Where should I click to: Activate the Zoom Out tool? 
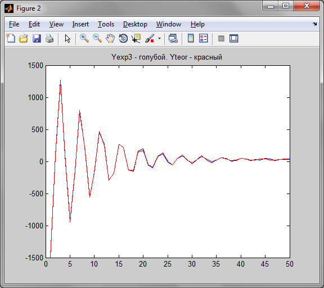97,38
